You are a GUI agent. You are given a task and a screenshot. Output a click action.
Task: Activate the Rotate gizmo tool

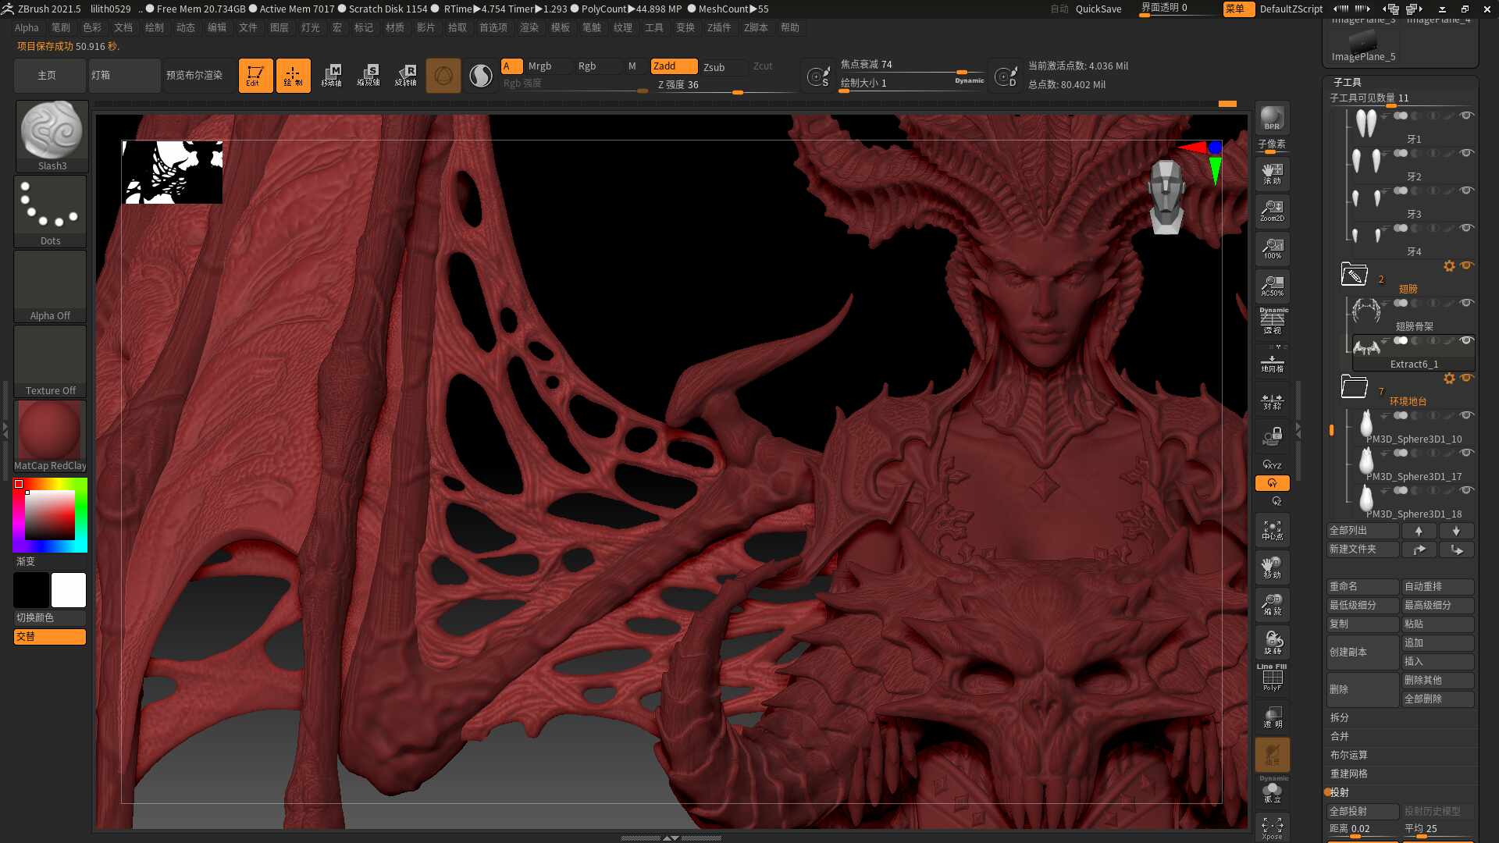click(x=406, y=76)
